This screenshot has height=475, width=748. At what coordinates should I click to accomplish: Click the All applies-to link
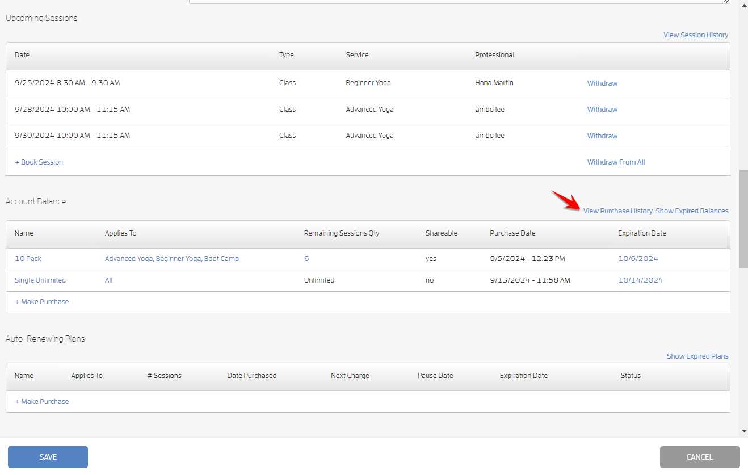(108, 280)
